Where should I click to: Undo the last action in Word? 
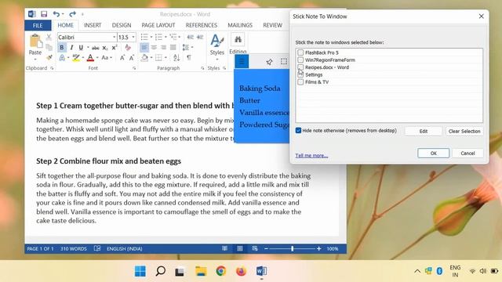56,14
